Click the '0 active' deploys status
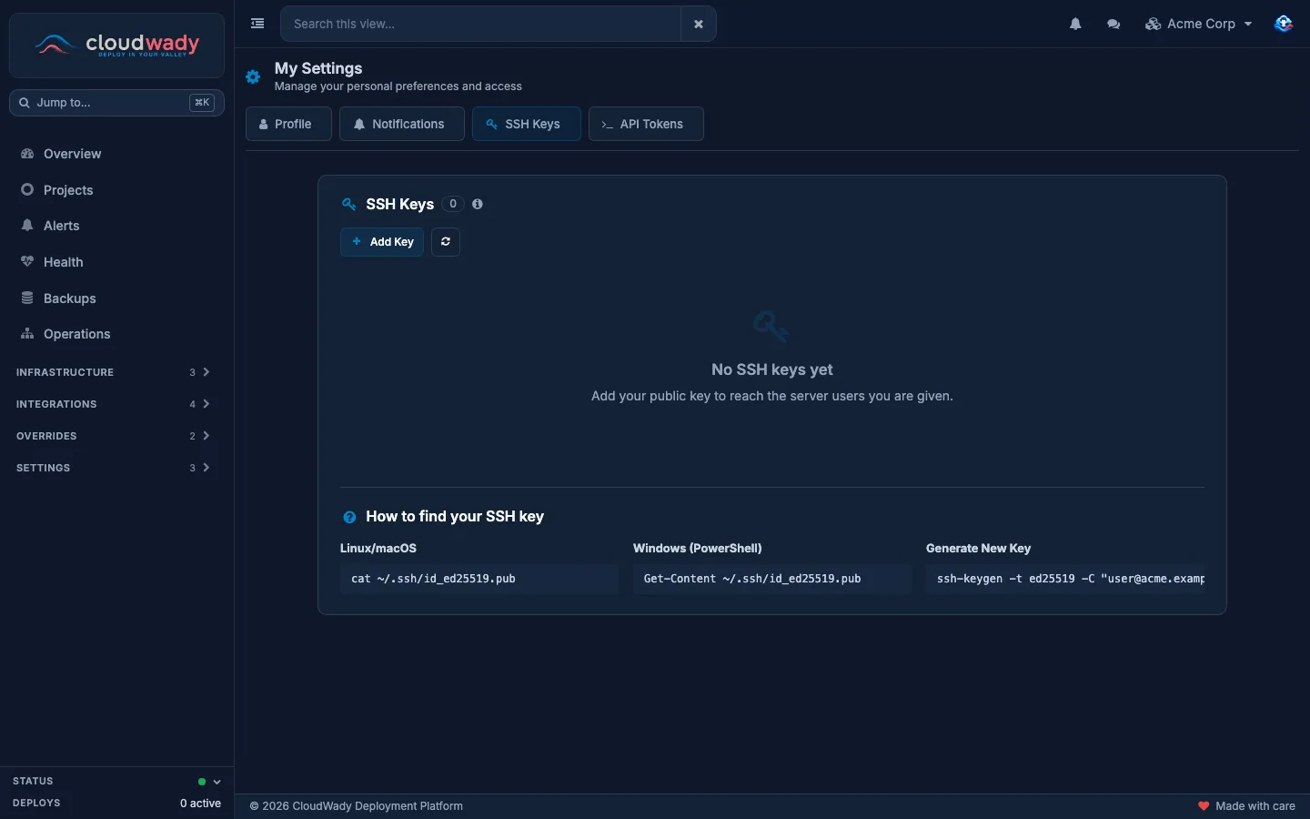Viewport: 1310px width, 819px height. pyautogui.click(x=200, y=804)
